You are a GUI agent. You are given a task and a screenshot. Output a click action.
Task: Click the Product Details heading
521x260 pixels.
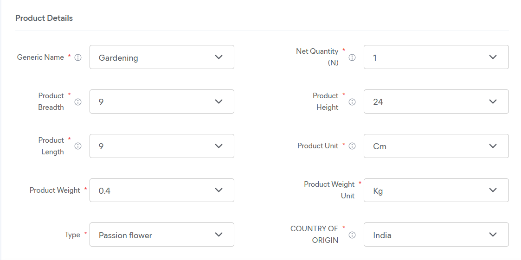pos(44,18)
